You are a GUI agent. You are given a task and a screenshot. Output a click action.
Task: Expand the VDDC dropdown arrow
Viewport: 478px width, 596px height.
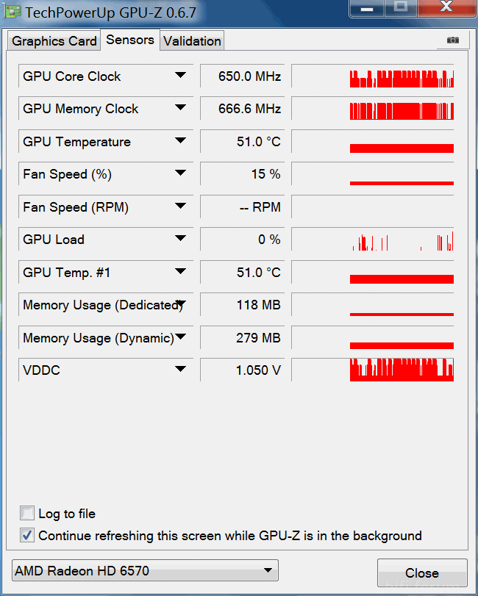[180, 370]
